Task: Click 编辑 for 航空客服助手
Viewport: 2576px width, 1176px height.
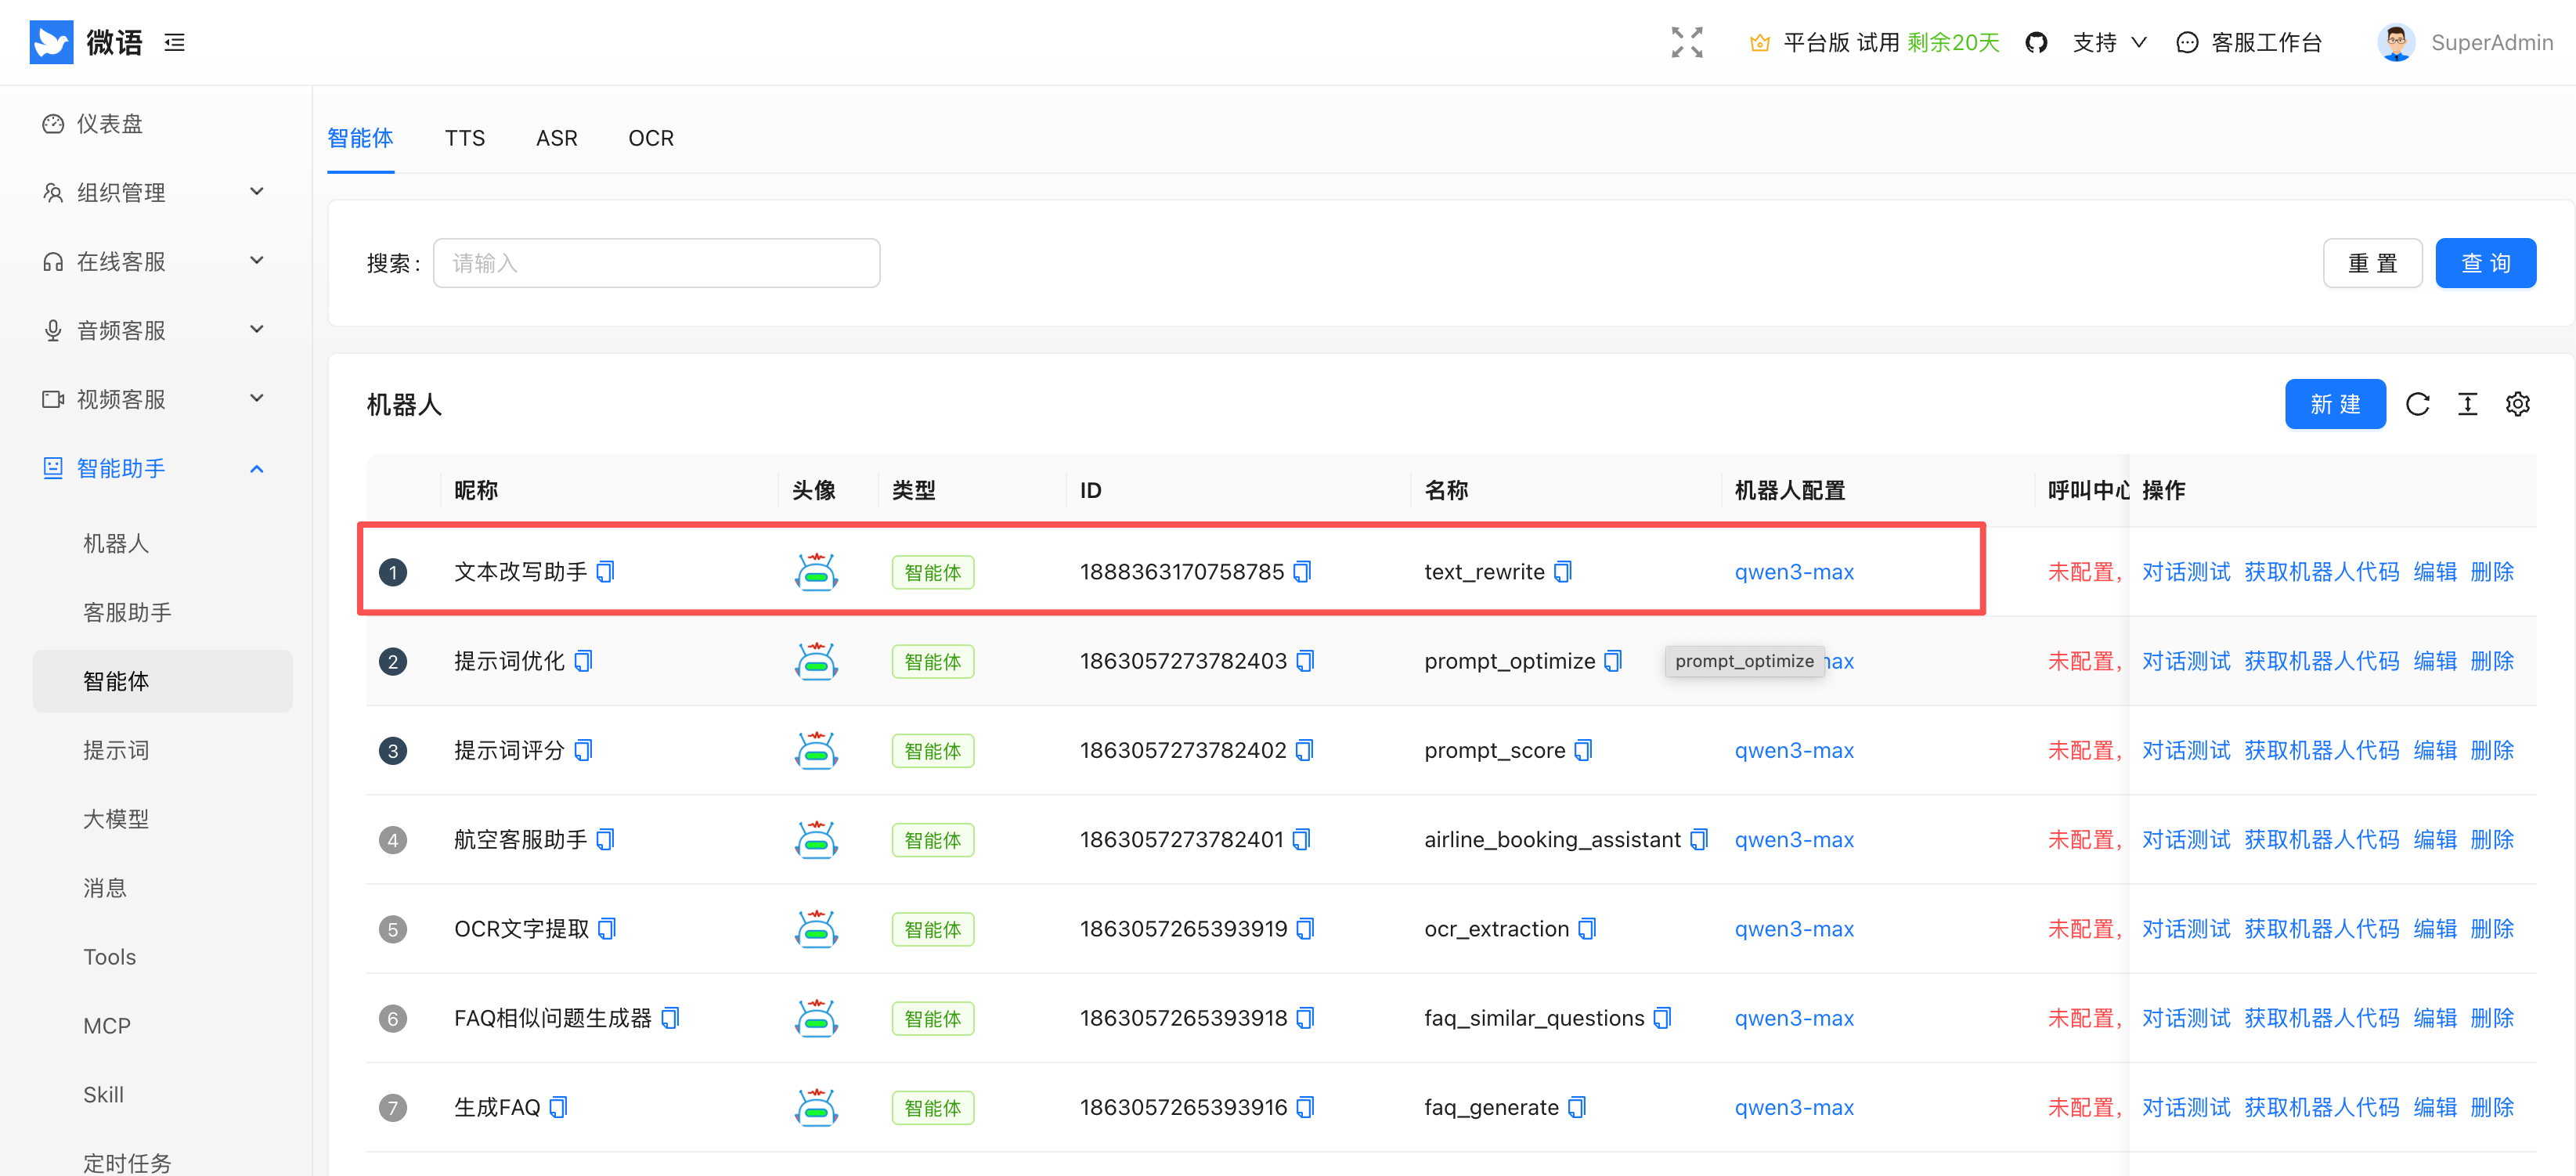Action: 2435,839
